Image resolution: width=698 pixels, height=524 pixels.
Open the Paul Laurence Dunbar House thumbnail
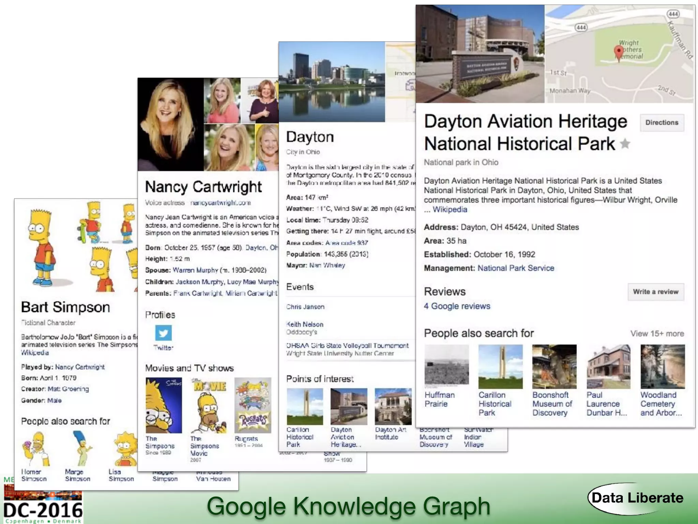coord(608,367)
